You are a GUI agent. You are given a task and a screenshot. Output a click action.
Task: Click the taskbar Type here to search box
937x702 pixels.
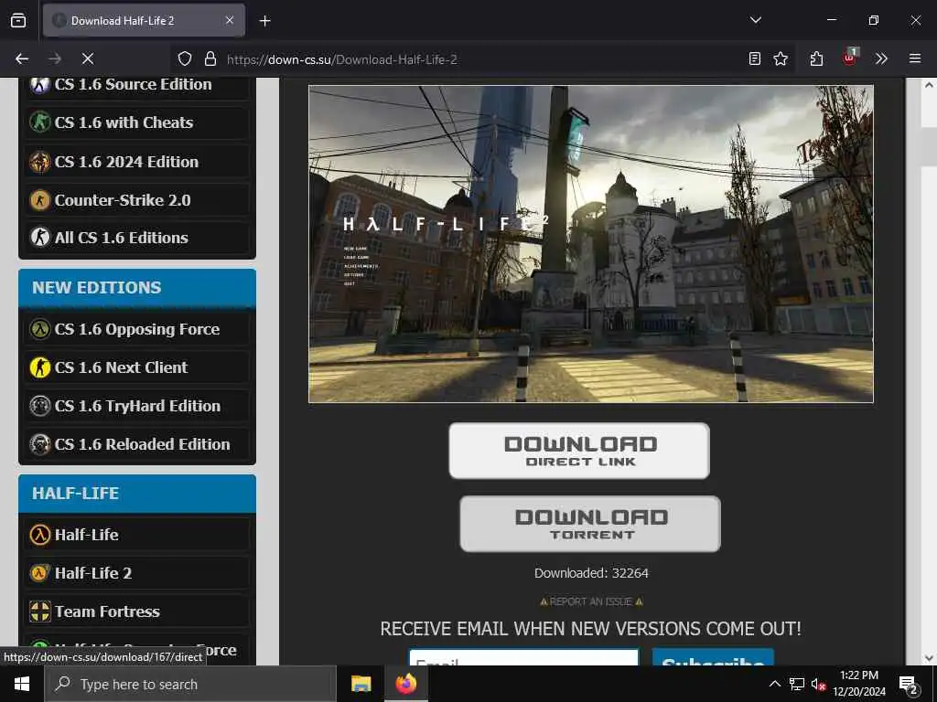click(190, 684)
